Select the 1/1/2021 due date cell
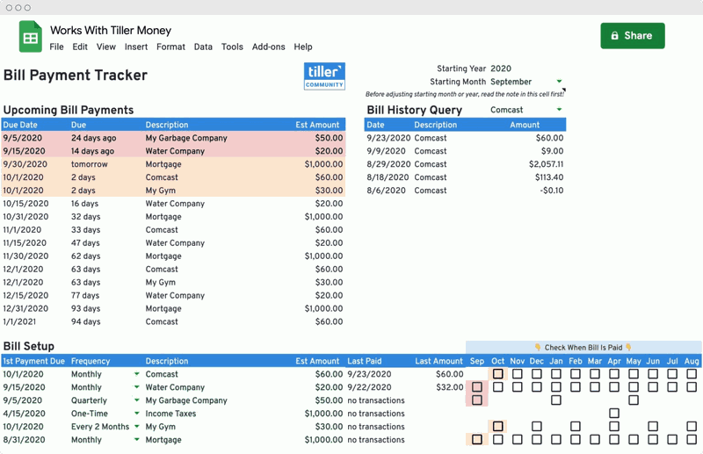Screen dimensions: 703x454 (19, 321)
